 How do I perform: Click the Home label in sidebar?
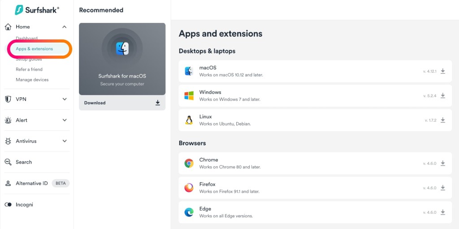[x=23, y=26]
